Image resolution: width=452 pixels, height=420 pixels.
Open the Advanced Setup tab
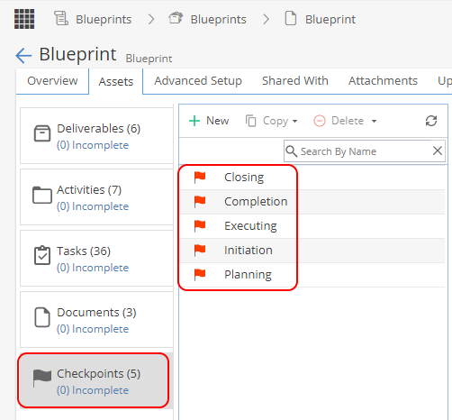[198, 81]
